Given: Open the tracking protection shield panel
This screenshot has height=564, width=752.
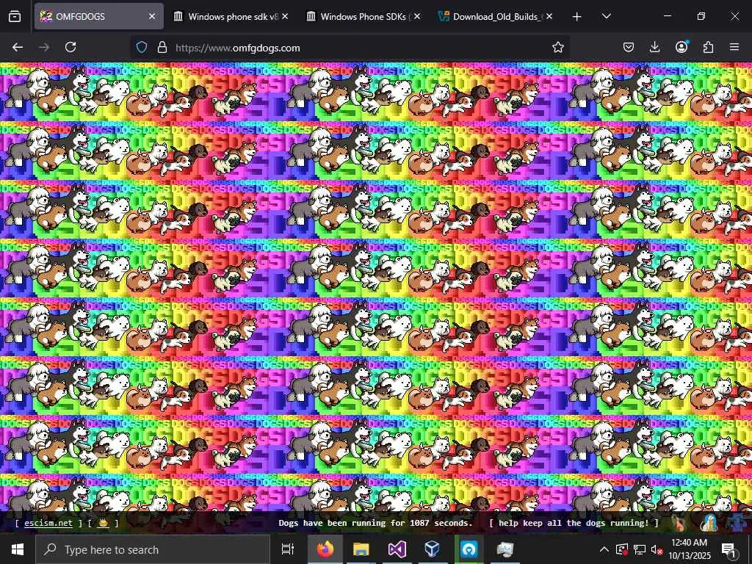Looking at the screenshot, I should (x=142, y=47).
